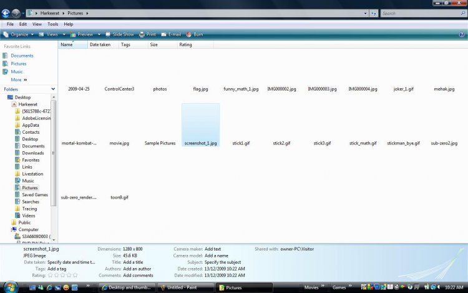Click the search box magnifier icon
This screenshot has width=468, height=293.
pos(462,12)
